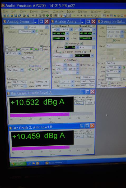The width and height of the screenshot is (126, 188).
Task: Click the Sweep panel title bar icon
Action: [99, 22]
